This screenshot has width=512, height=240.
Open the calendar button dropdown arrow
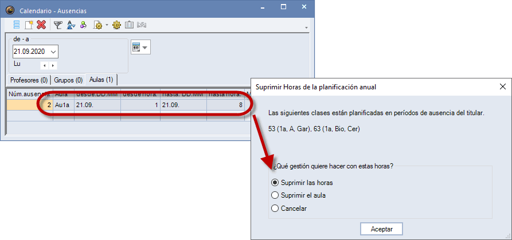145,48
